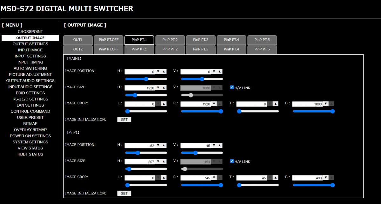
Task: Uncheck H/V LINK for MAIN1 image size
Action: (232, 87)
